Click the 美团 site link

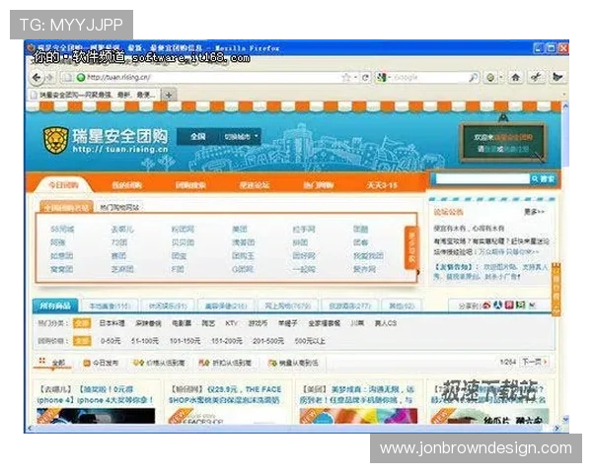pos(240,229)
